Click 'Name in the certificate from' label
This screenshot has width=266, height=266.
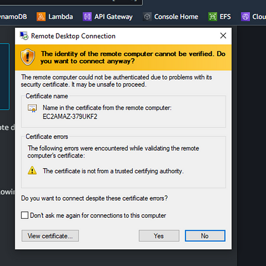pyautogui.click(x=107, y=107)
